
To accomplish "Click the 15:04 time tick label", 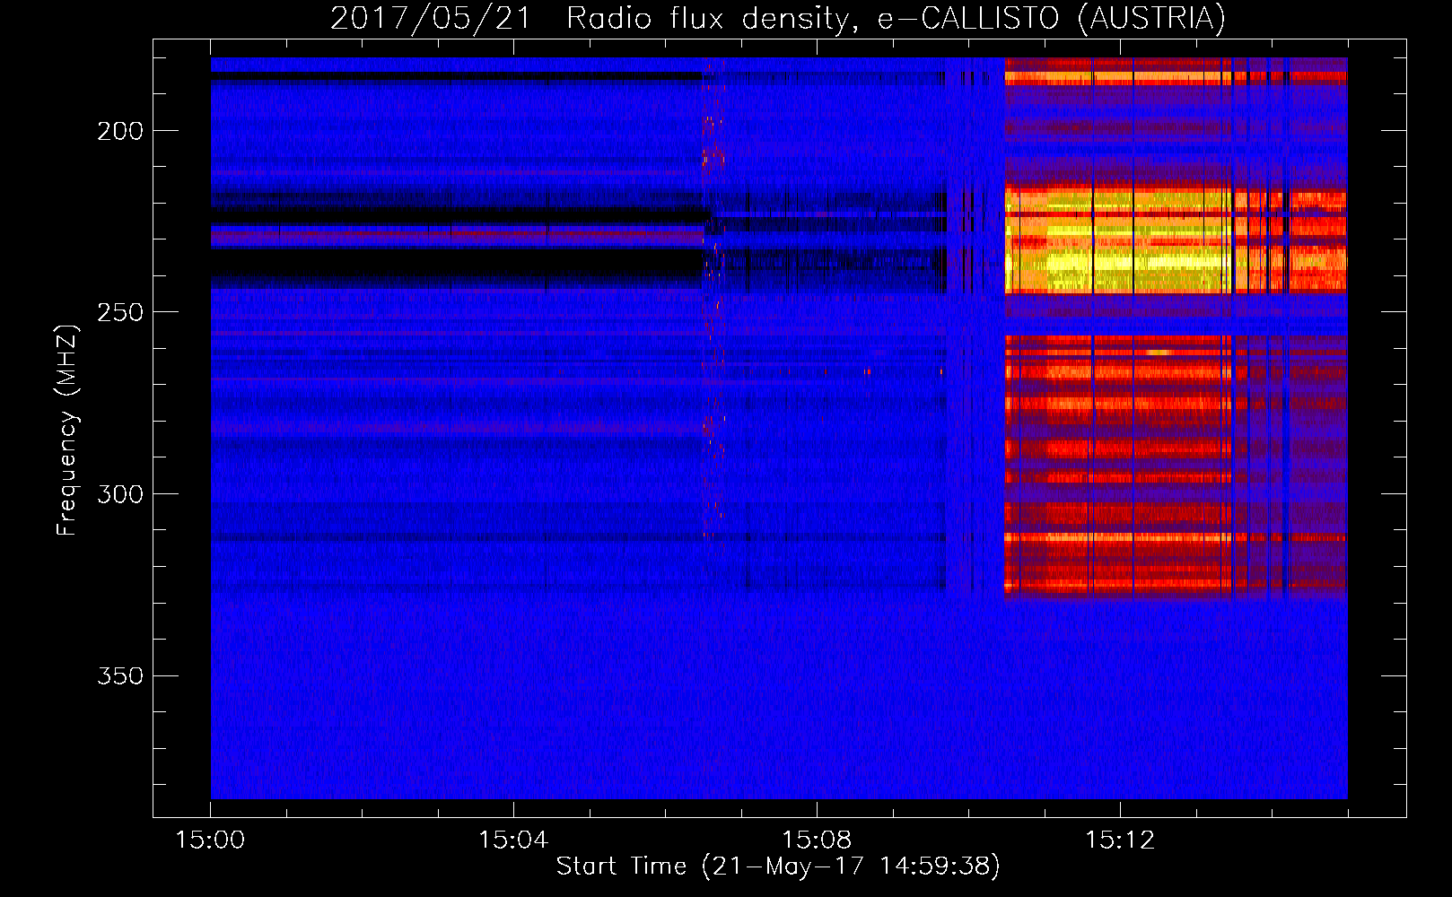I will (x=513, y=840).
